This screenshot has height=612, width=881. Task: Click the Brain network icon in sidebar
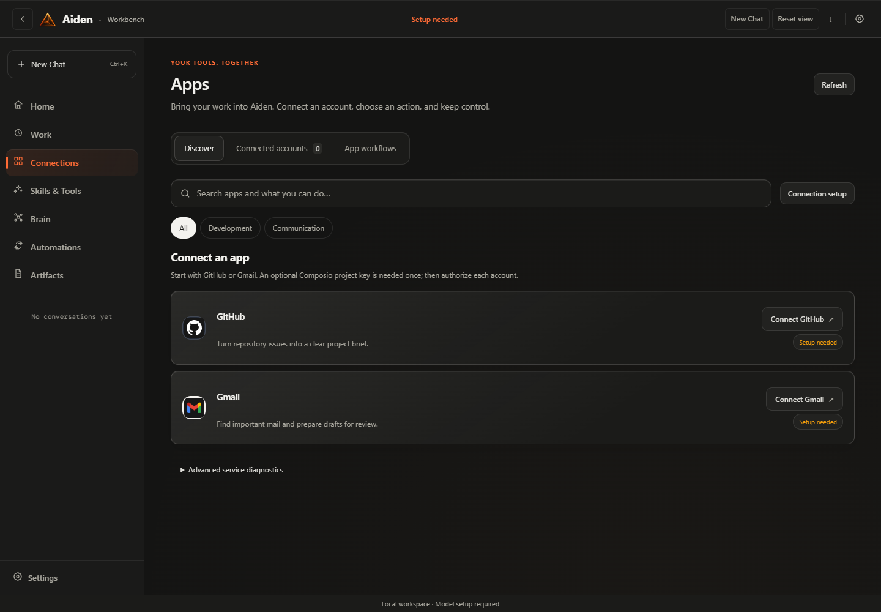click(x=18, y=218)
